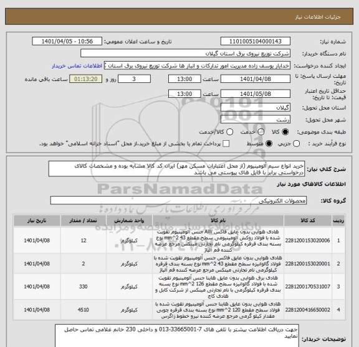Click the buyer name field شرکت توزیع نیروی برق
The image size is (359, 347).
(x=186, y=54)
